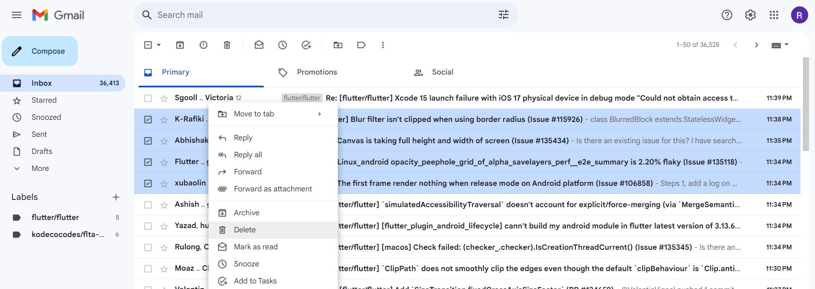Check the Sgooll .. Victoria email checkbox
The height and width of the screenshot is (289, 815).
point(148,98)
